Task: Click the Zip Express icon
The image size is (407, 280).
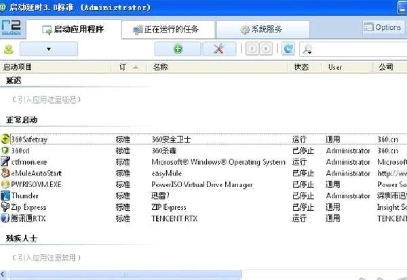Action: coord(5,207)
